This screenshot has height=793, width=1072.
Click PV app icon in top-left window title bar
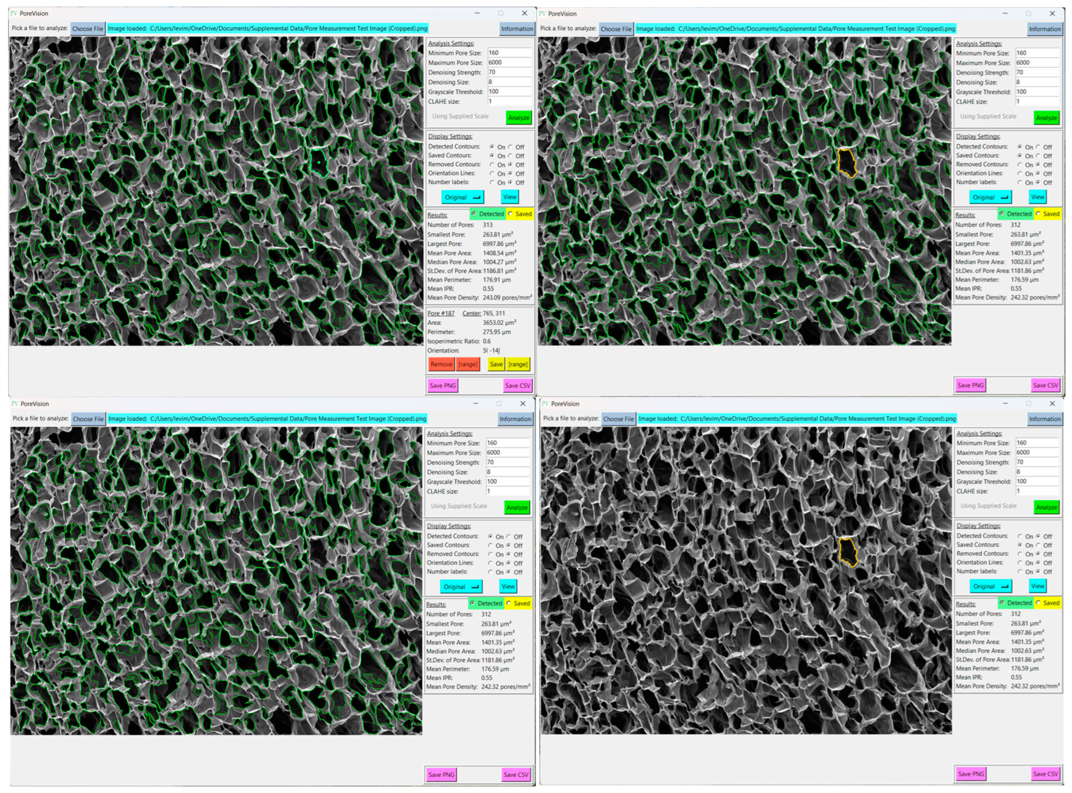tap(14, 13)
